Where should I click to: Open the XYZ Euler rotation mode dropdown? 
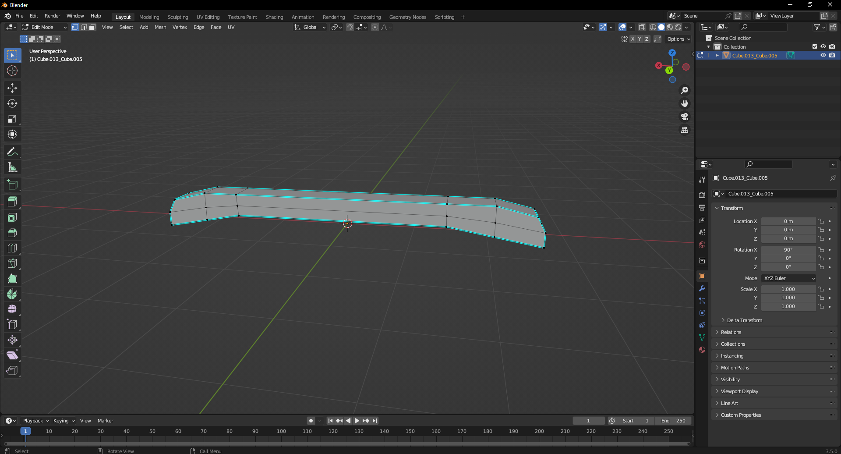pyautogui.click(x=788, y=278)
